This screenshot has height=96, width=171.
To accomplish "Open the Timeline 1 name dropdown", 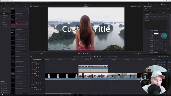I will click(86, 6).
